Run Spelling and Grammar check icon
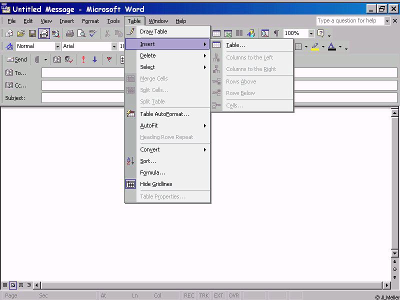The image size is (400, 300). 93,33
